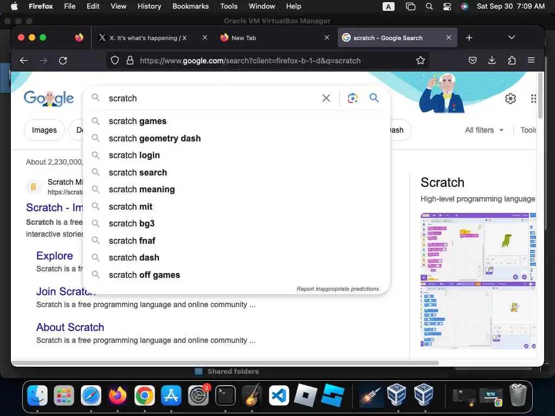Image resolution: width=555 pixels, height=416 pixels.
Task: Click the vertical page scrollbar
Action: (540, 95)
